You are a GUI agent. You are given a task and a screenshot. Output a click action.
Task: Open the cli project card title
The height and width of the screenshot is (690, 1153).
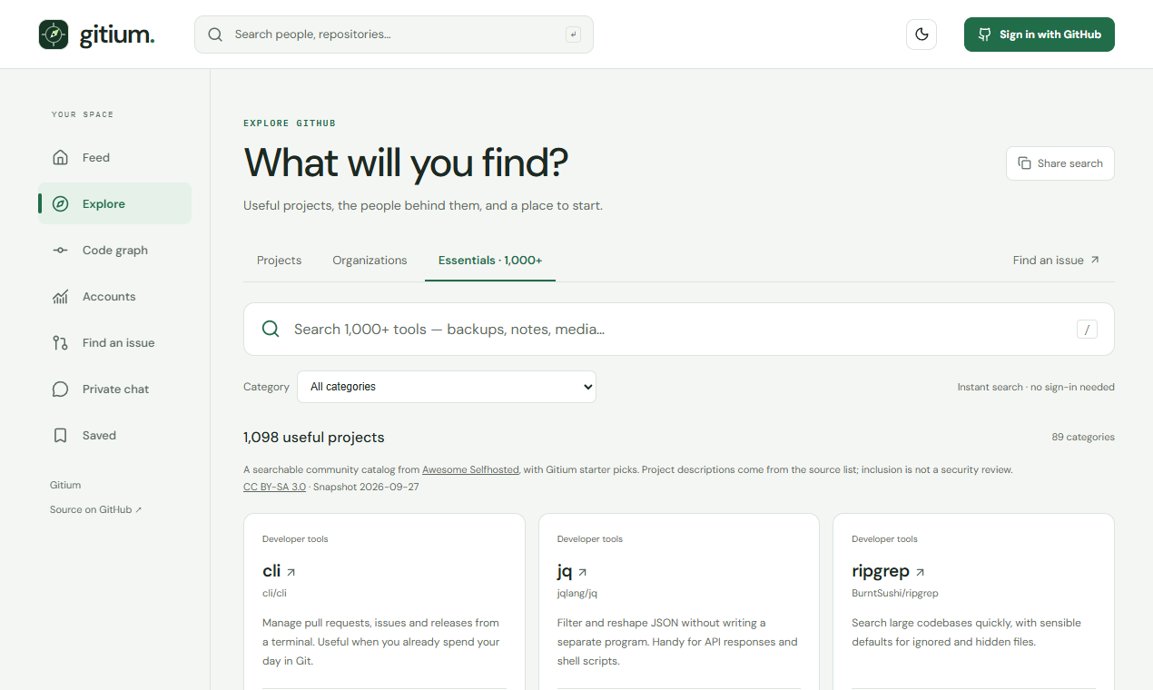point(271,570)
